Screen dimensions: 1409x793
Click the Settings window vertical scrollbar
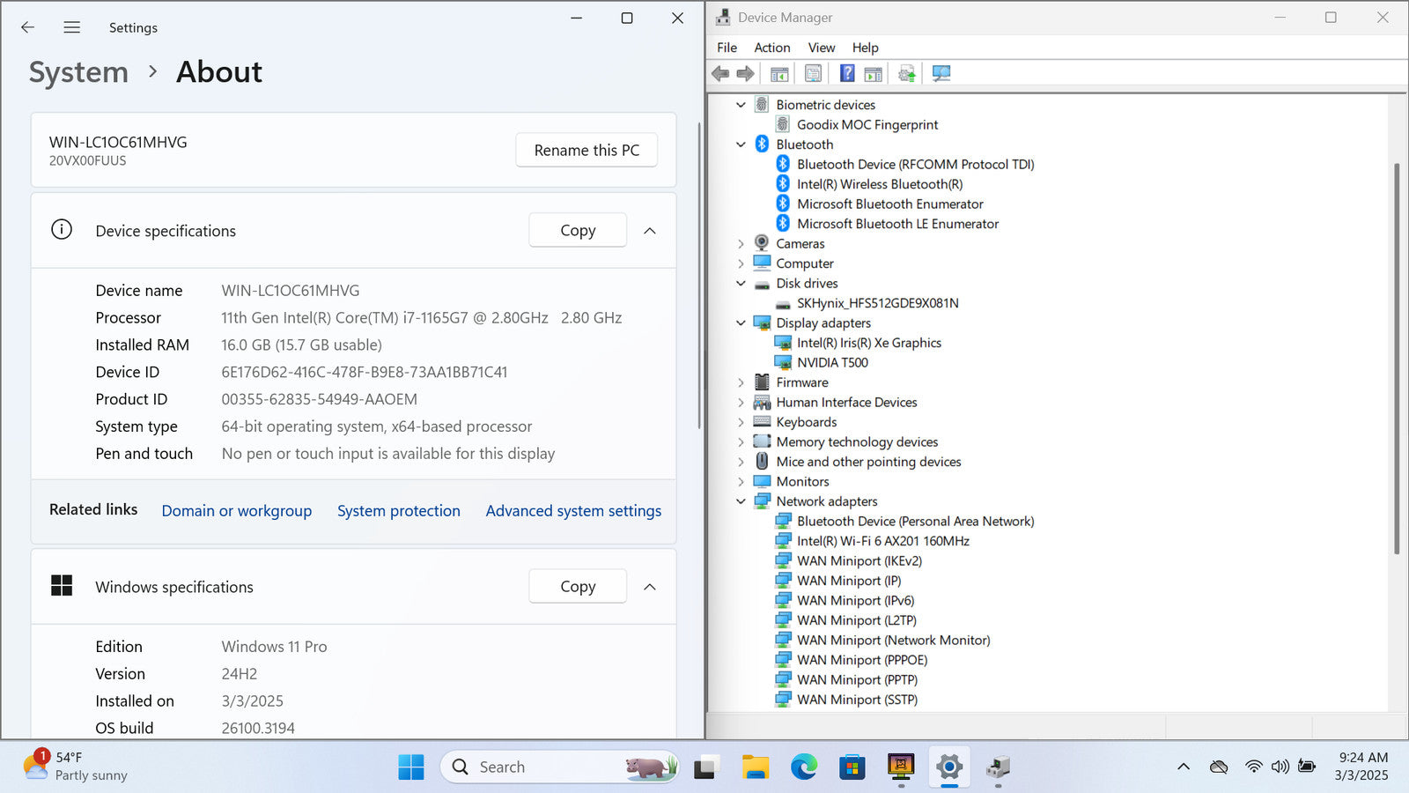699,276
